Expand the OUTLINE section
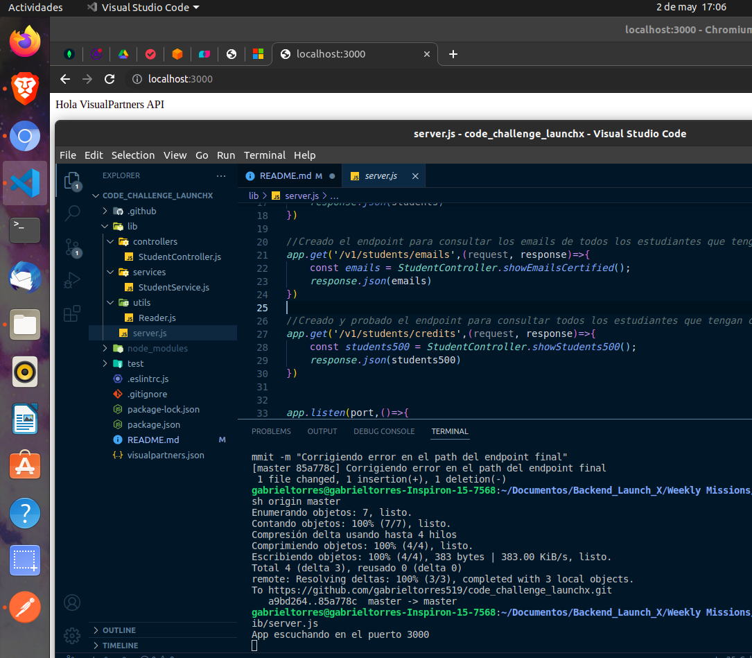 [x=119, y=630]
